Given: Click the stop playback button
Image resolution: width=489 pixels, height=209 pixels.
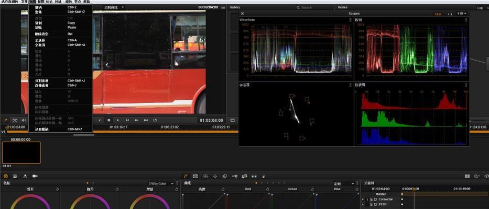Looking at the screenshot, I should coord(109,120).
